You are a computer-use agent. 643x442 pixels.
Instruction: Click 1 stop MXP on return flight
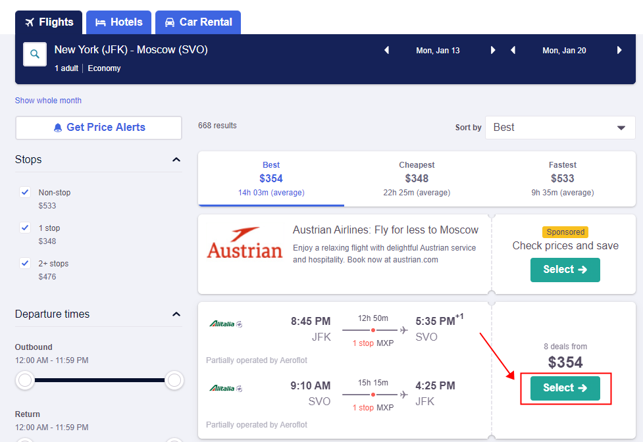373,408
